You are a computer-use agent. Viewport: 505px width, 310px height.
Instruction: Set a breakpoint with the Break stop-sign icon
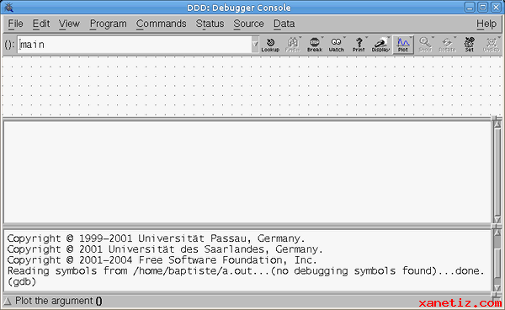point(315,45)
